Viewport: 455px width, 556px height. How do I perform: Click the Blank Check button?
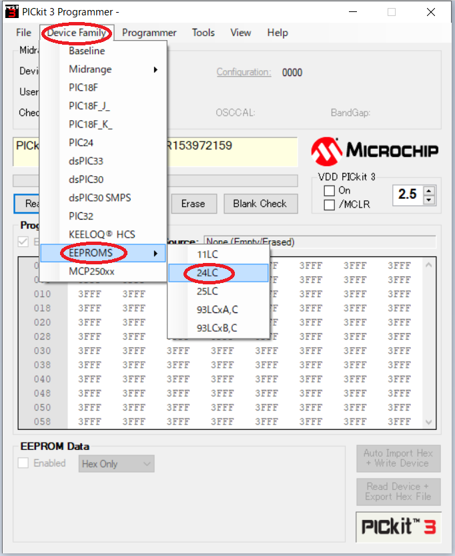click(260, 204)
